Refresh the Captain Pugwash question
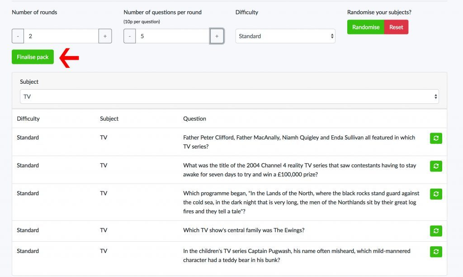The image size is (463, 277). click(x=435, y=252)
